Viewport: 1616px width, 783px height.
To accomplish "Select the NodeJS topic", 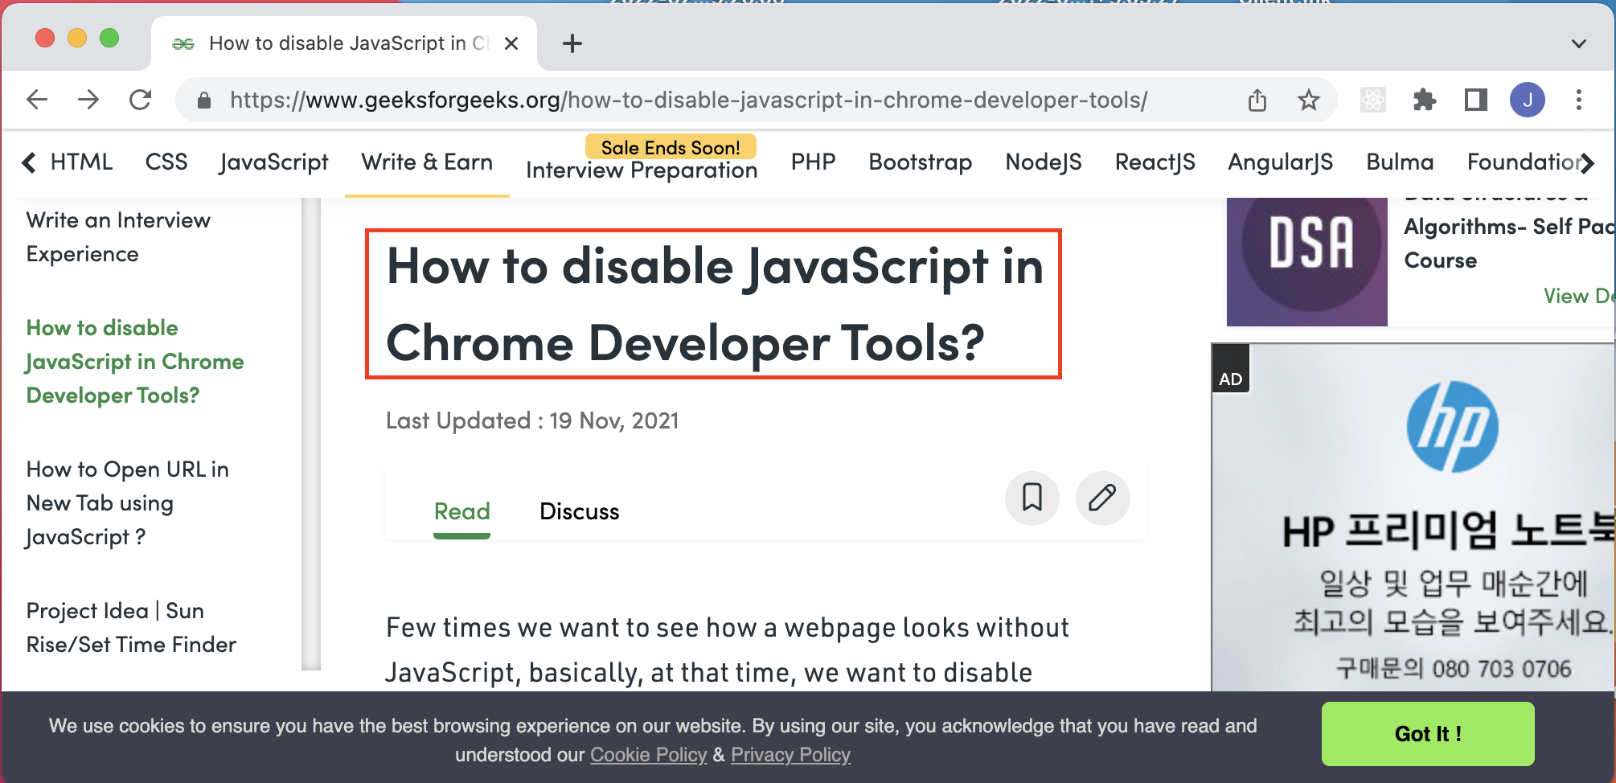I will 1044,163.
